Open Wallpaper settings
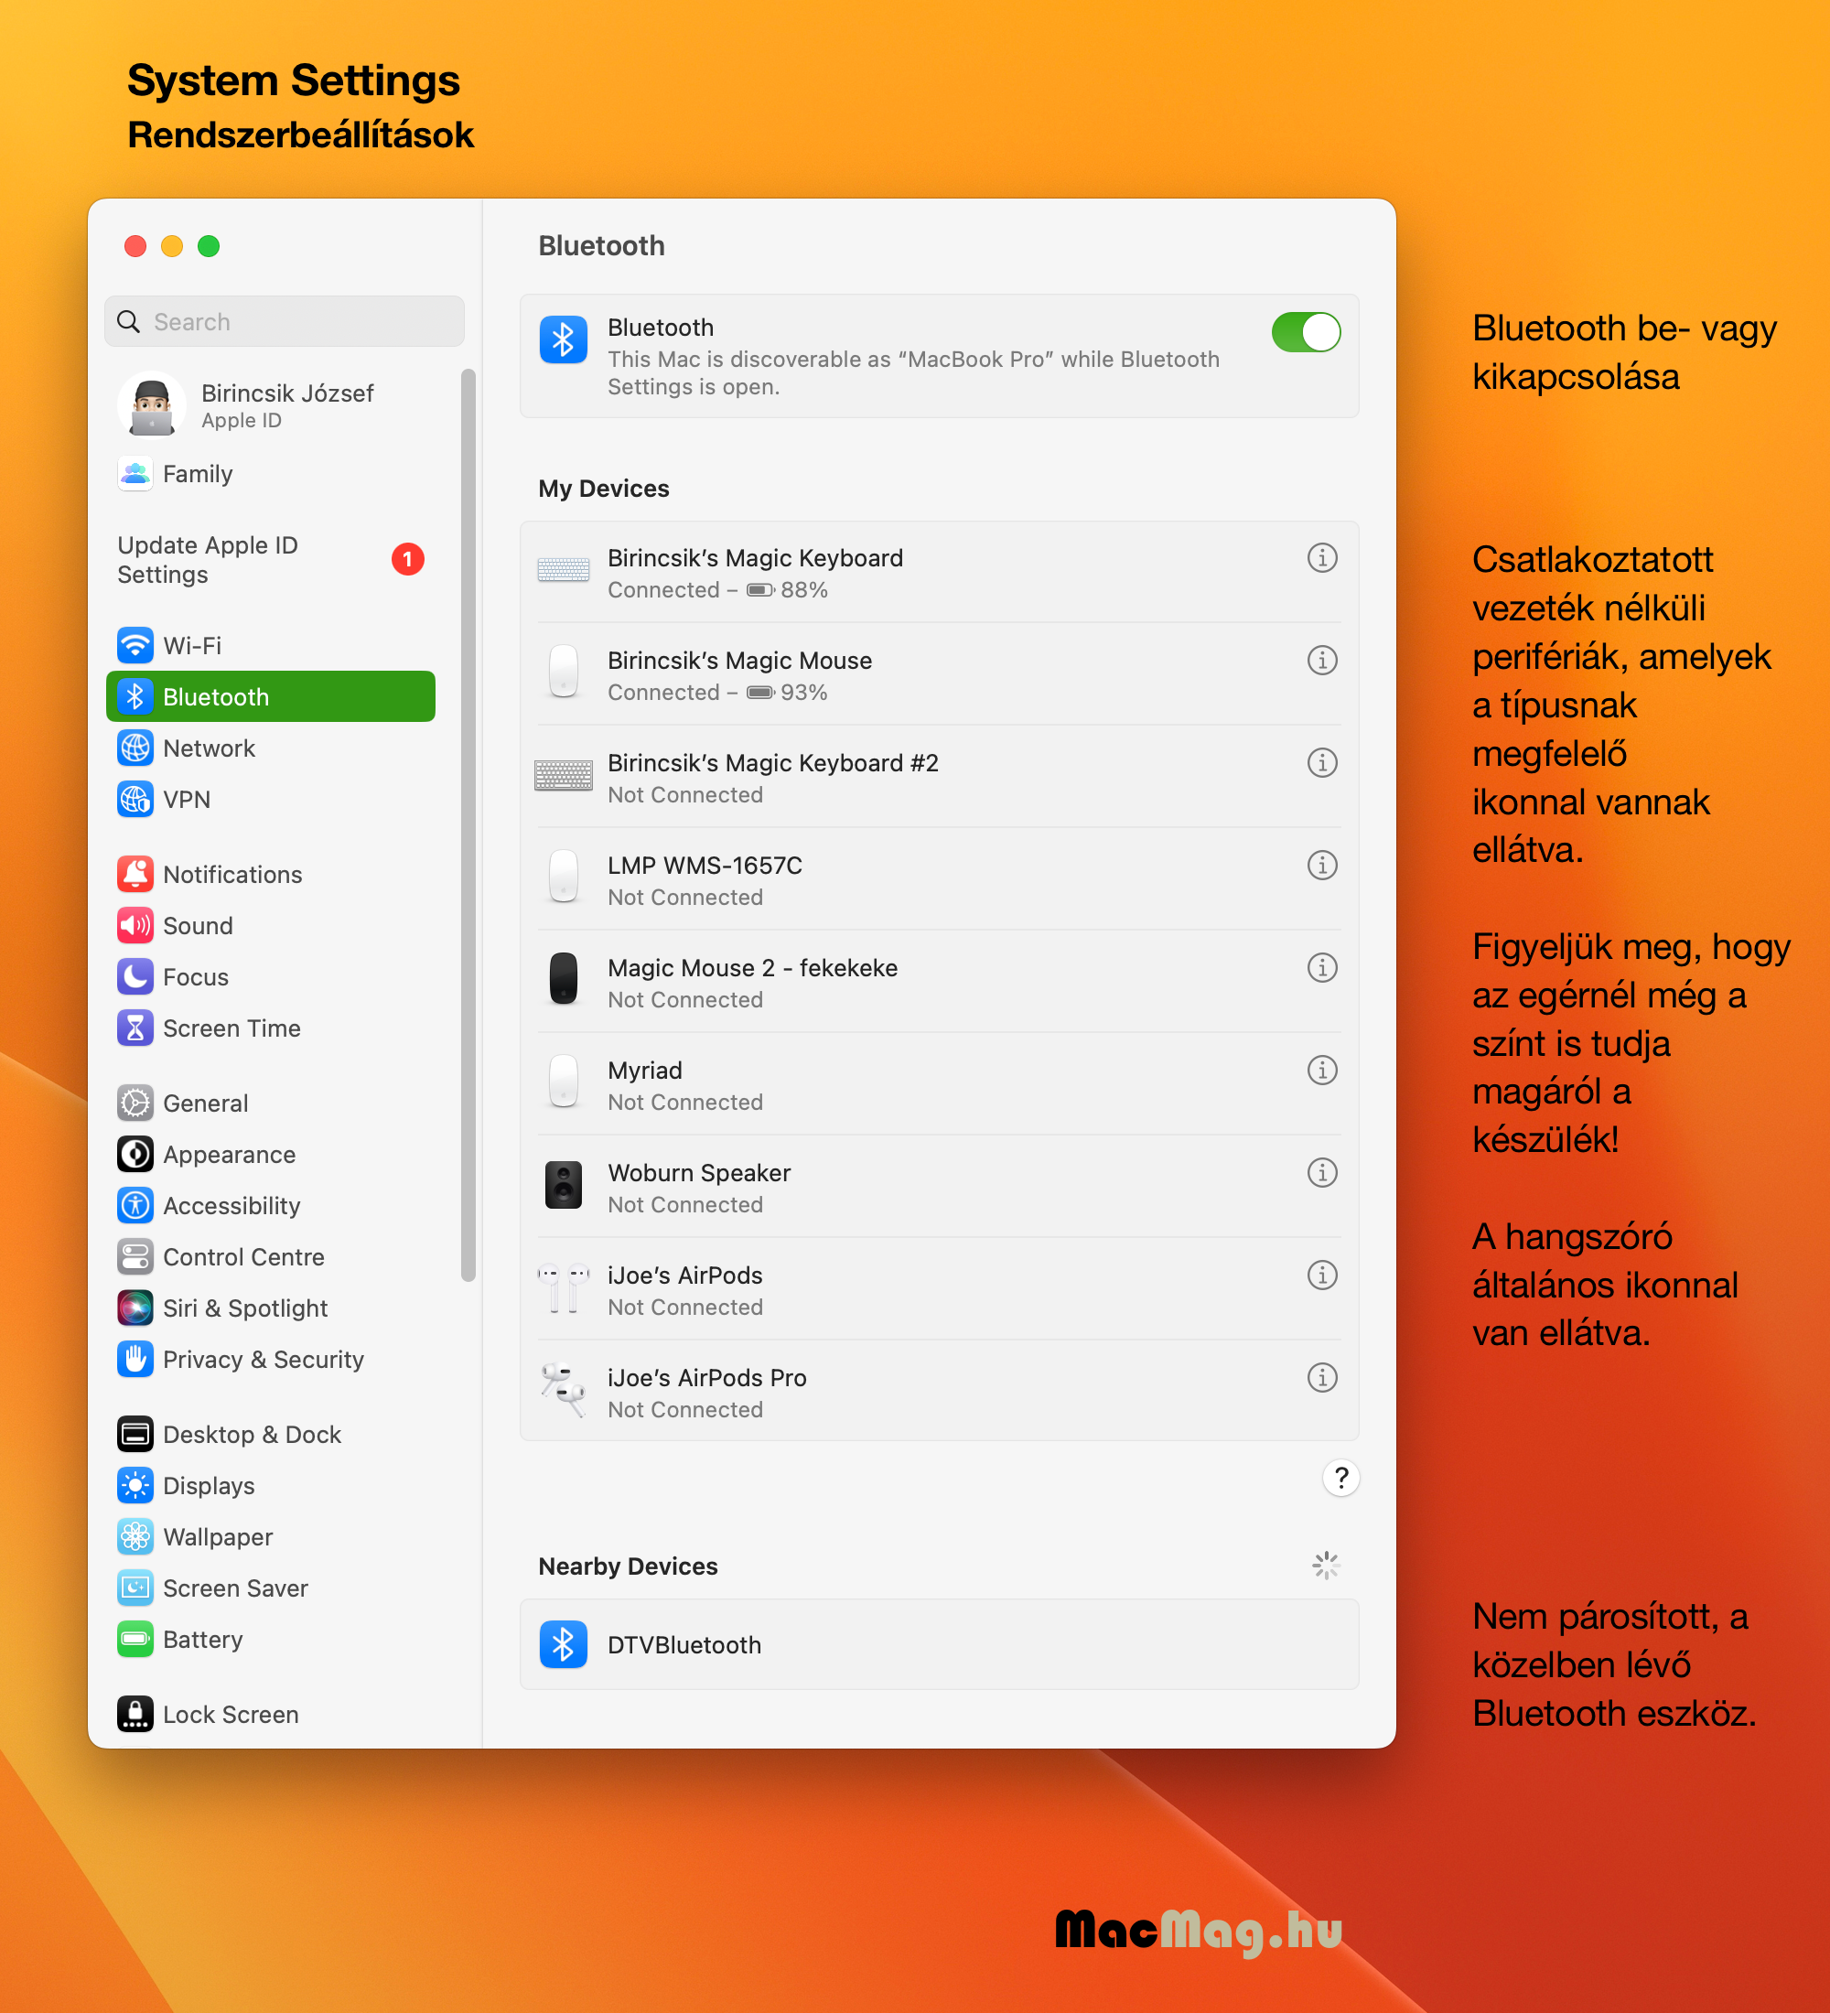 click(270, 1536)
